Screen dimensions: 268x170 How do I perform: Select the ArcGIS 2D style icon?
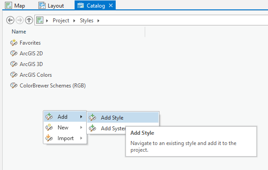coord(14,54)
